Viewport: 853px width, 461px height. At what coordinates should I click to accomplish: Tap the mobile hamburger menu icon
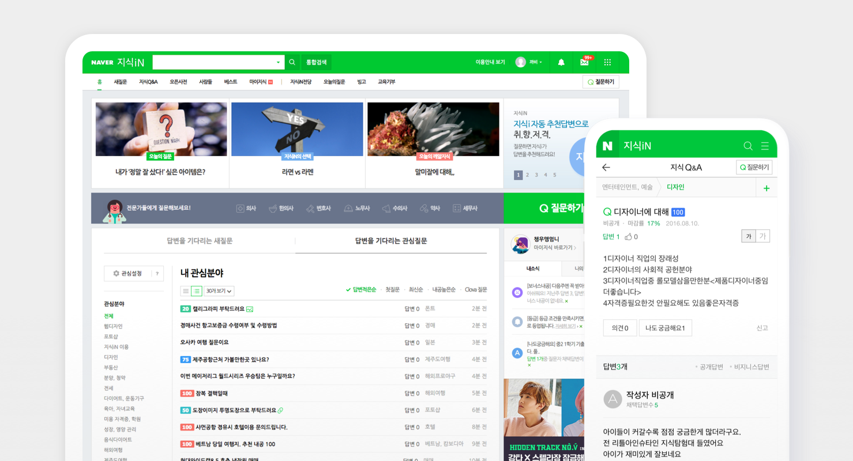point(765,146)
